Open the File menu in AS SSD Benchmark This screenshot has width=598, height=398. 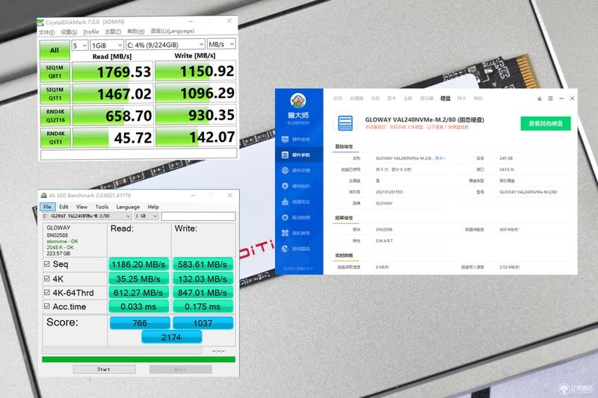pos(47,207)
